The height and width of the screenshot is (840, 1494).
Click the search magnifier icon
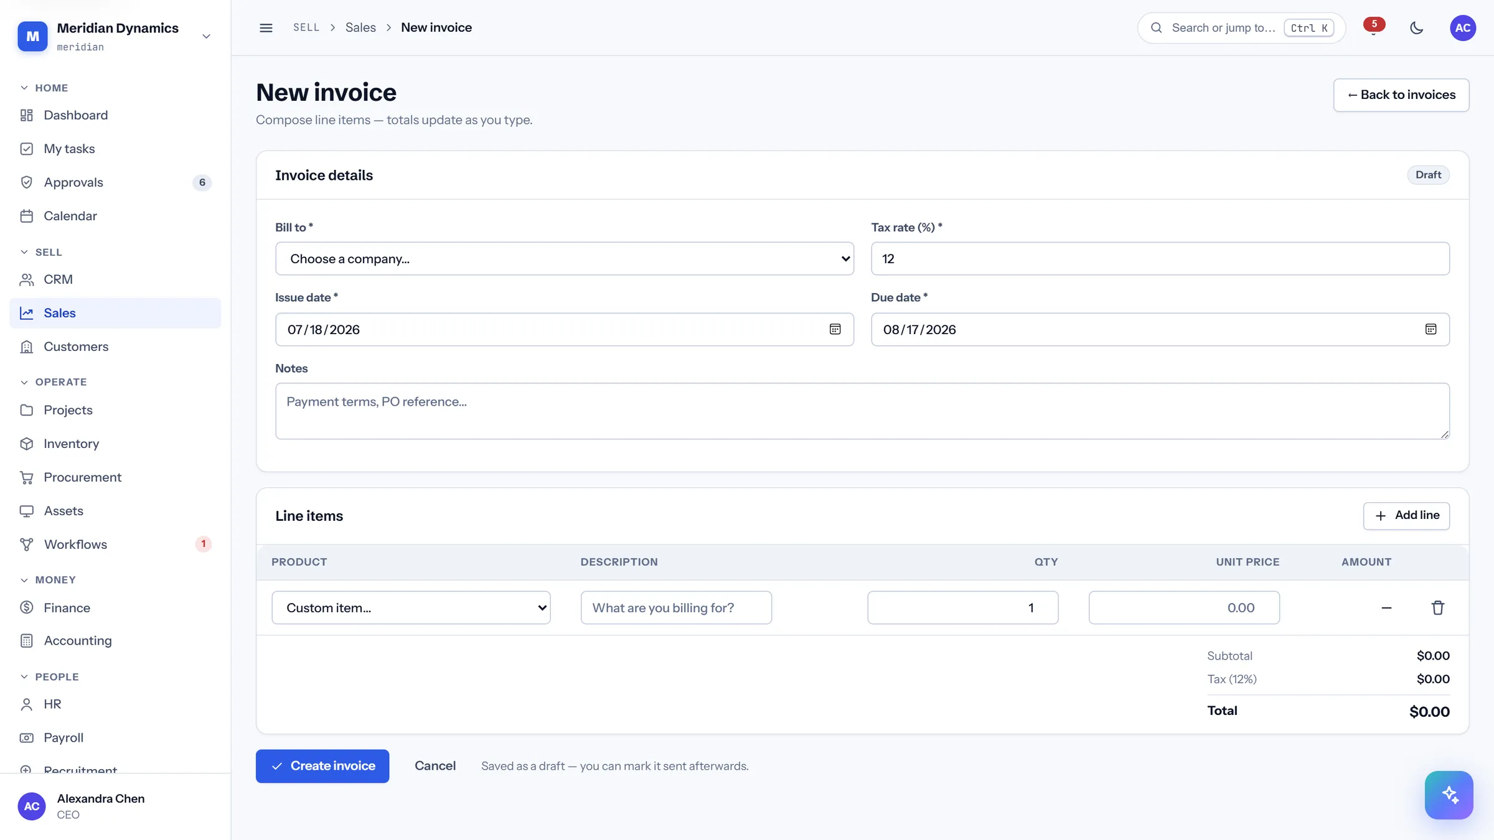[x=1156, y=28]
